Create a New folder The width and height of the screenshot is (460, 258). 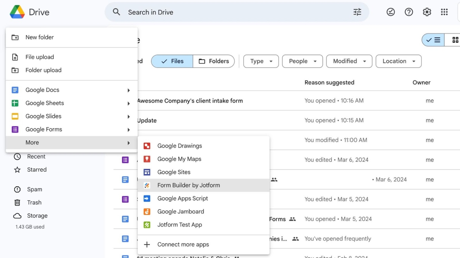coord(40,37)
